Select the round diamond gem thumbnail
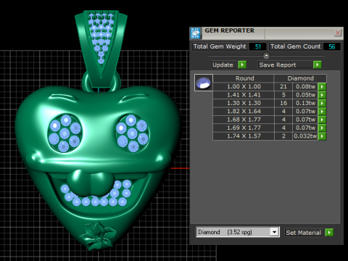This screenshot has width=348, height=261. pos(204,83)
